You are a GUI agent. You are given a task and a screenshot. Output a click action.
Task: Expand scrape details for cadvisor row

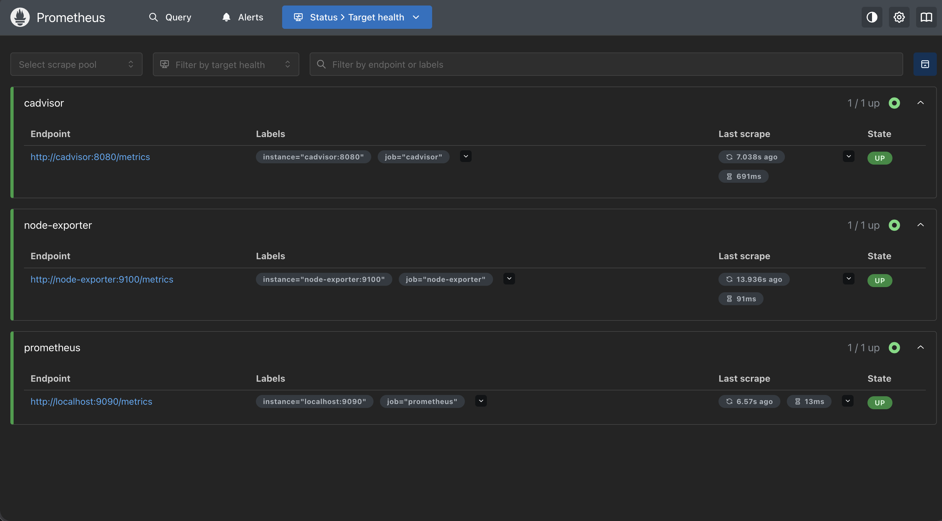pyautogui.click(x=848, y=156)
